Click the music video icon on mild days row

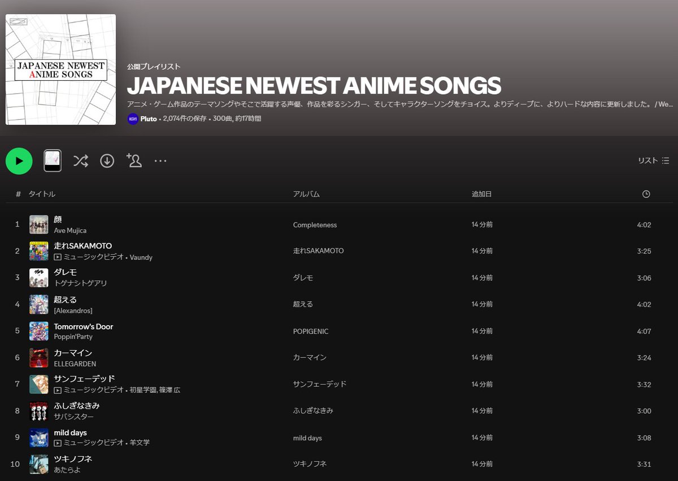[58, 443]
